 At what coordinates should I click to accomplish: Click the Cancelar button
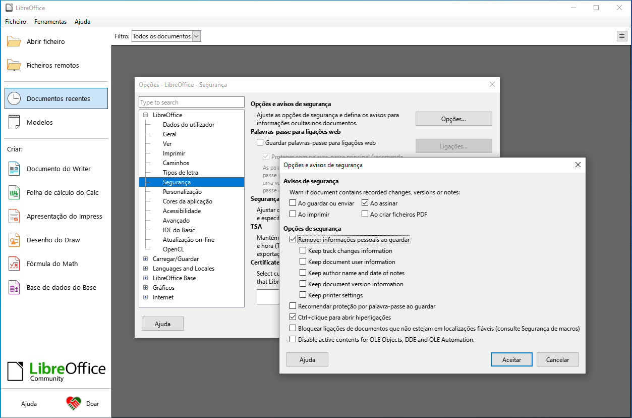coord(557,360)
